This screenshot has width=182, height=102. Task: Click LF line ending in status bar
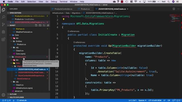(164, 100)
